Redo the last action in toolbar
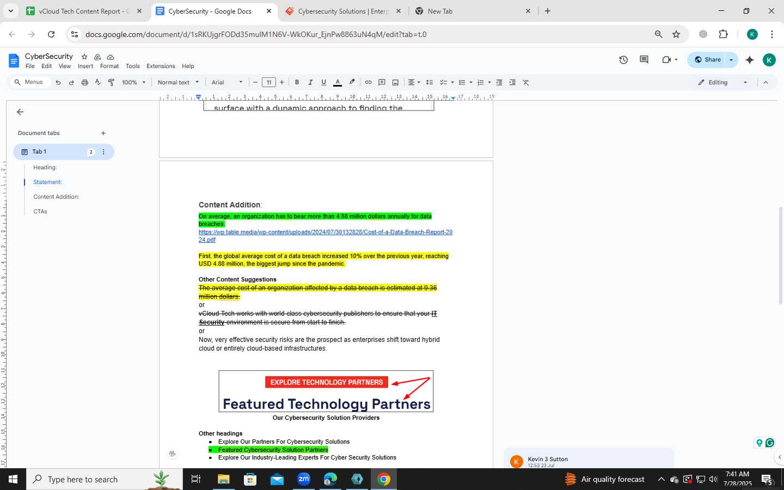Viewport: 784px width, 490px height. click(71, 82)
